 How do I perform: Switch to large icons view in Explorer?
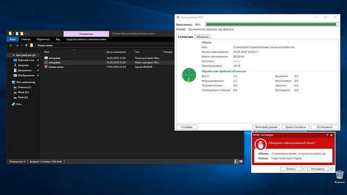tap(241, 162)
